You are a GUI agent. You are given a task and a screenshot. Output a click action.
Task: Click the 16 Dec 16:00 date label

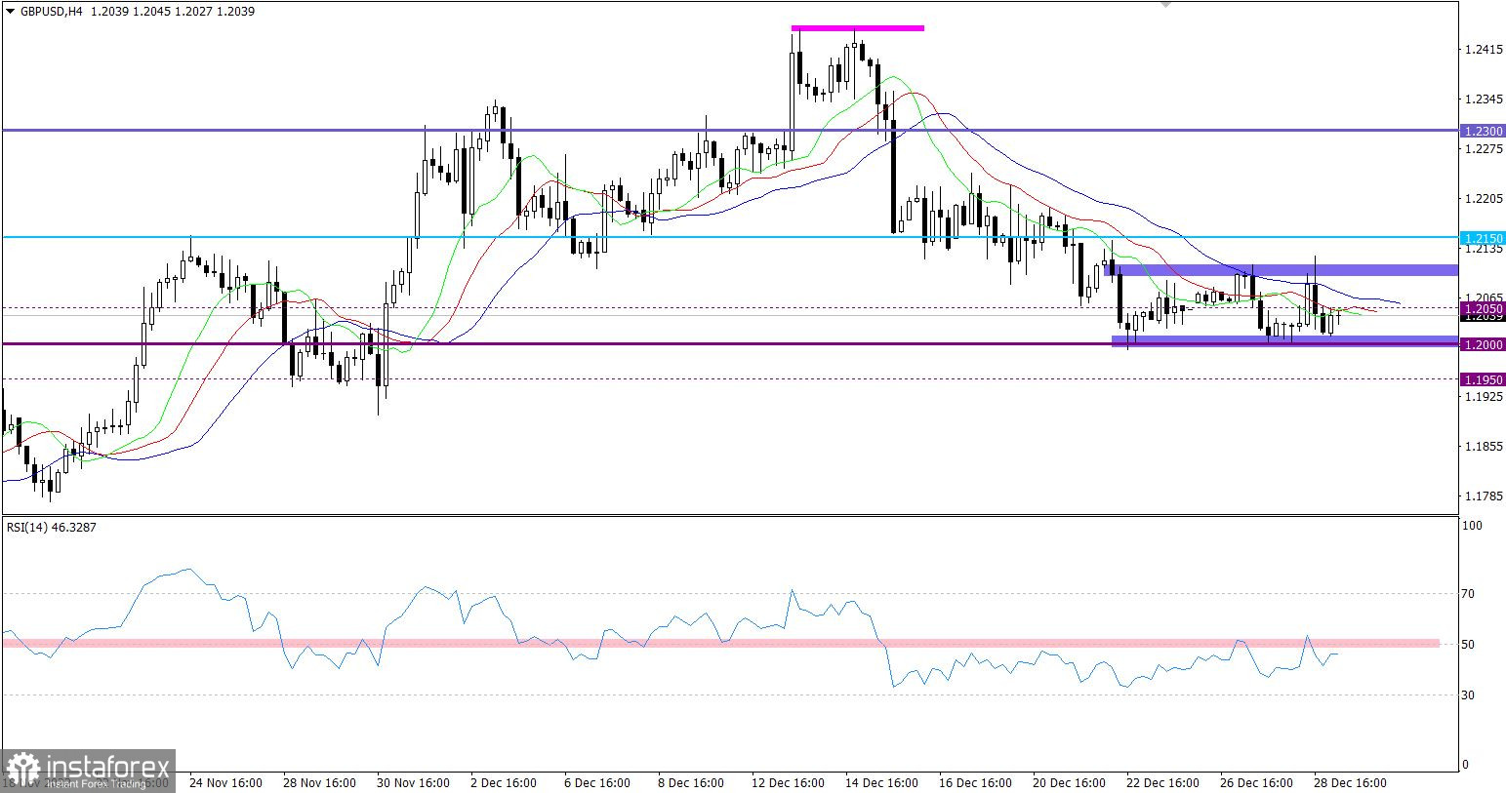point(975,782)
